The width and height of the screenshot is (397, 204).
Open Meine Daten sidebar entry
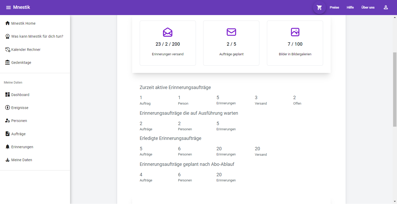22,160
